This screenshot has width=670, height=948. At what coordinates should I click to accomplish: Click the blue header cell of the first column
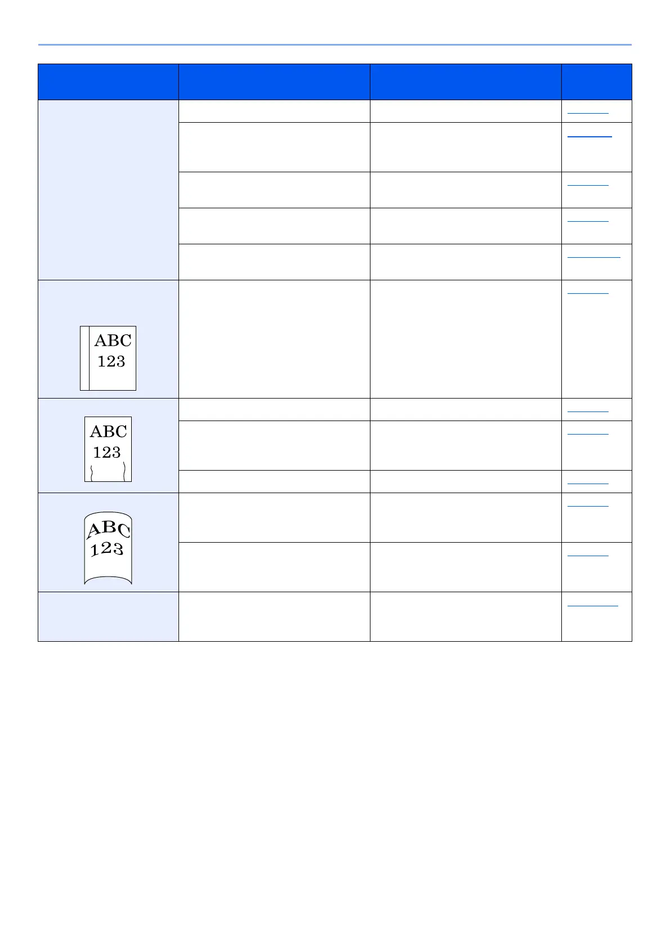pos(108,82)
